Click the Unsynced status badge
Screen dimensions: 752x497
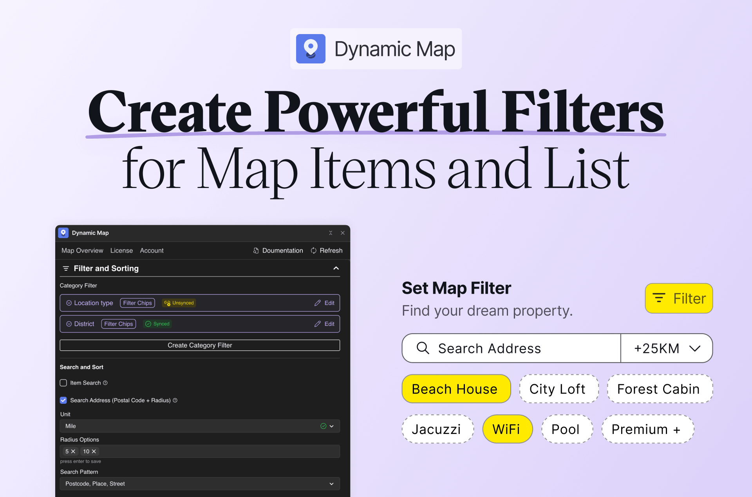(179, 303)
